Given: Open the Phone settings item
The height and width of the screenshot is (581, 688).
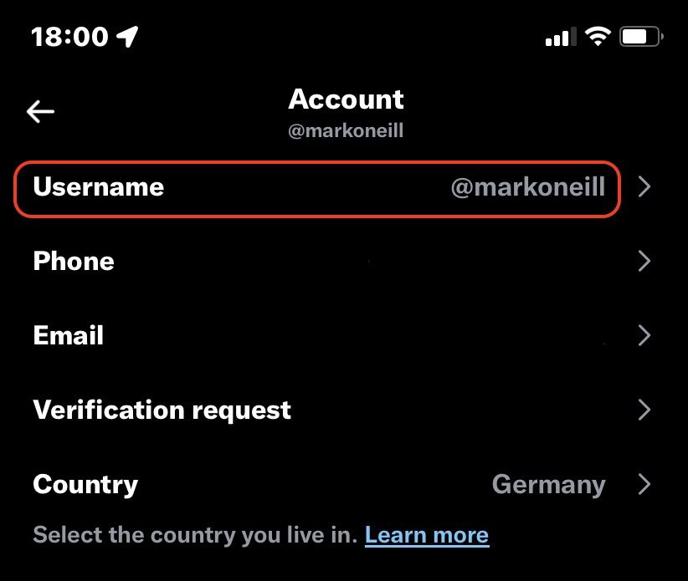Looking at the screenshot, I should (74, 262).
